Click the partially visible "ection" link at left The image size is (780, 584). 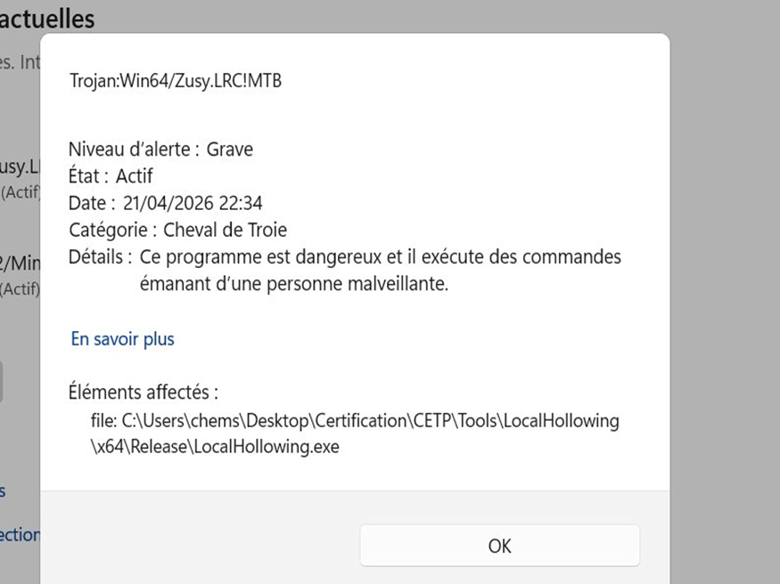click(x=20, y=534)
